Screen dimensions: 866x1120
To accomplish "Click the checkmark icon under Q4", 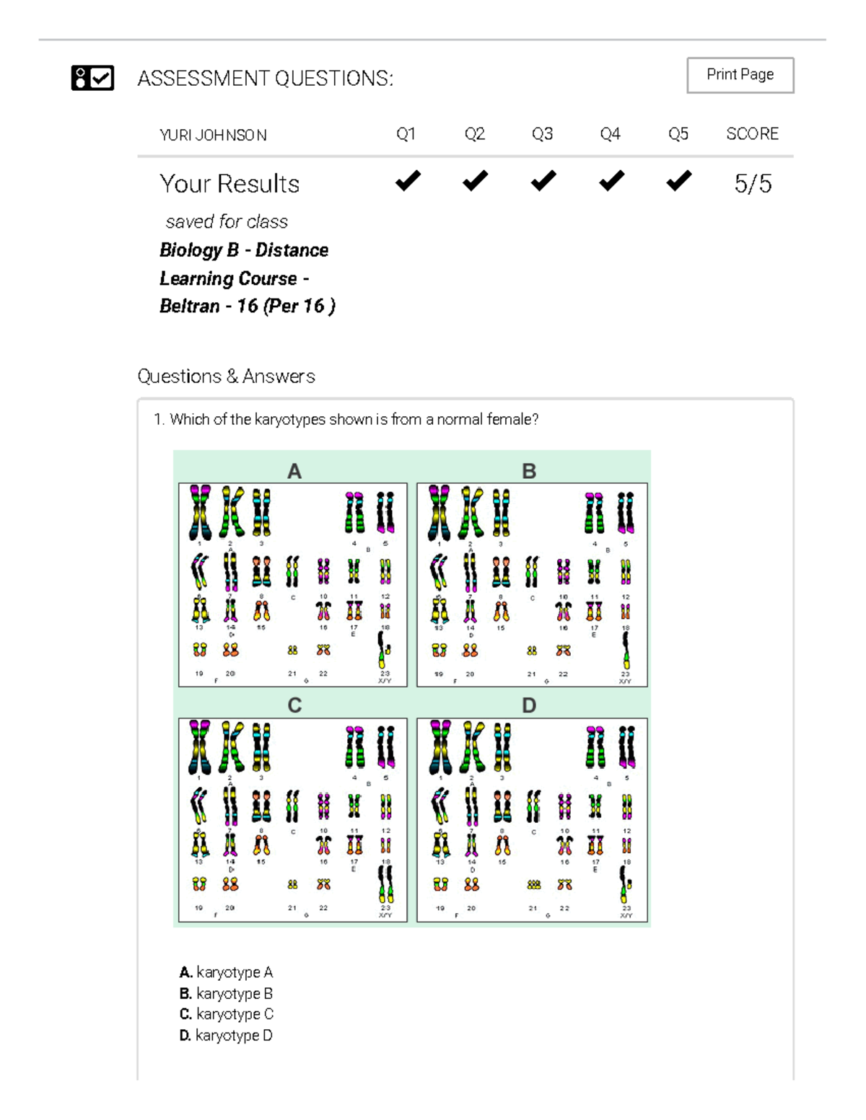I will pyautogui.click(x=611, y=182).
